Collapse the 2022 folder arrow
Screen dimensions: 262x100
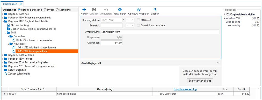[x=5, y=33]
